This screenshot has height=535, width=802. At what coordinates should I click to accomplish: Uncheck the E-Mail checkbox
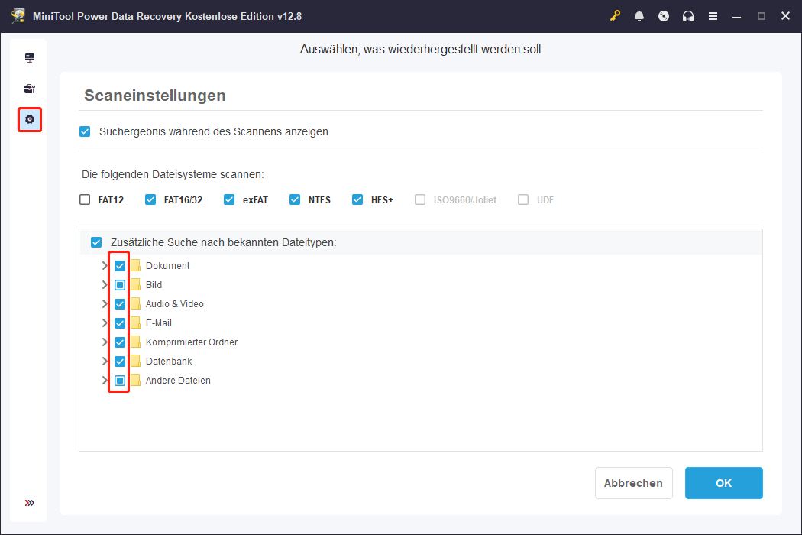pyautogui.click(x=120, y=323)
